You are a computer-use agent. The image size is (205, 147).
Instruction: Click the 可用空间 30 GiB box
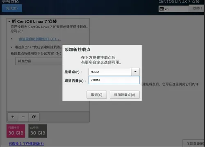[x=16, y=131]
